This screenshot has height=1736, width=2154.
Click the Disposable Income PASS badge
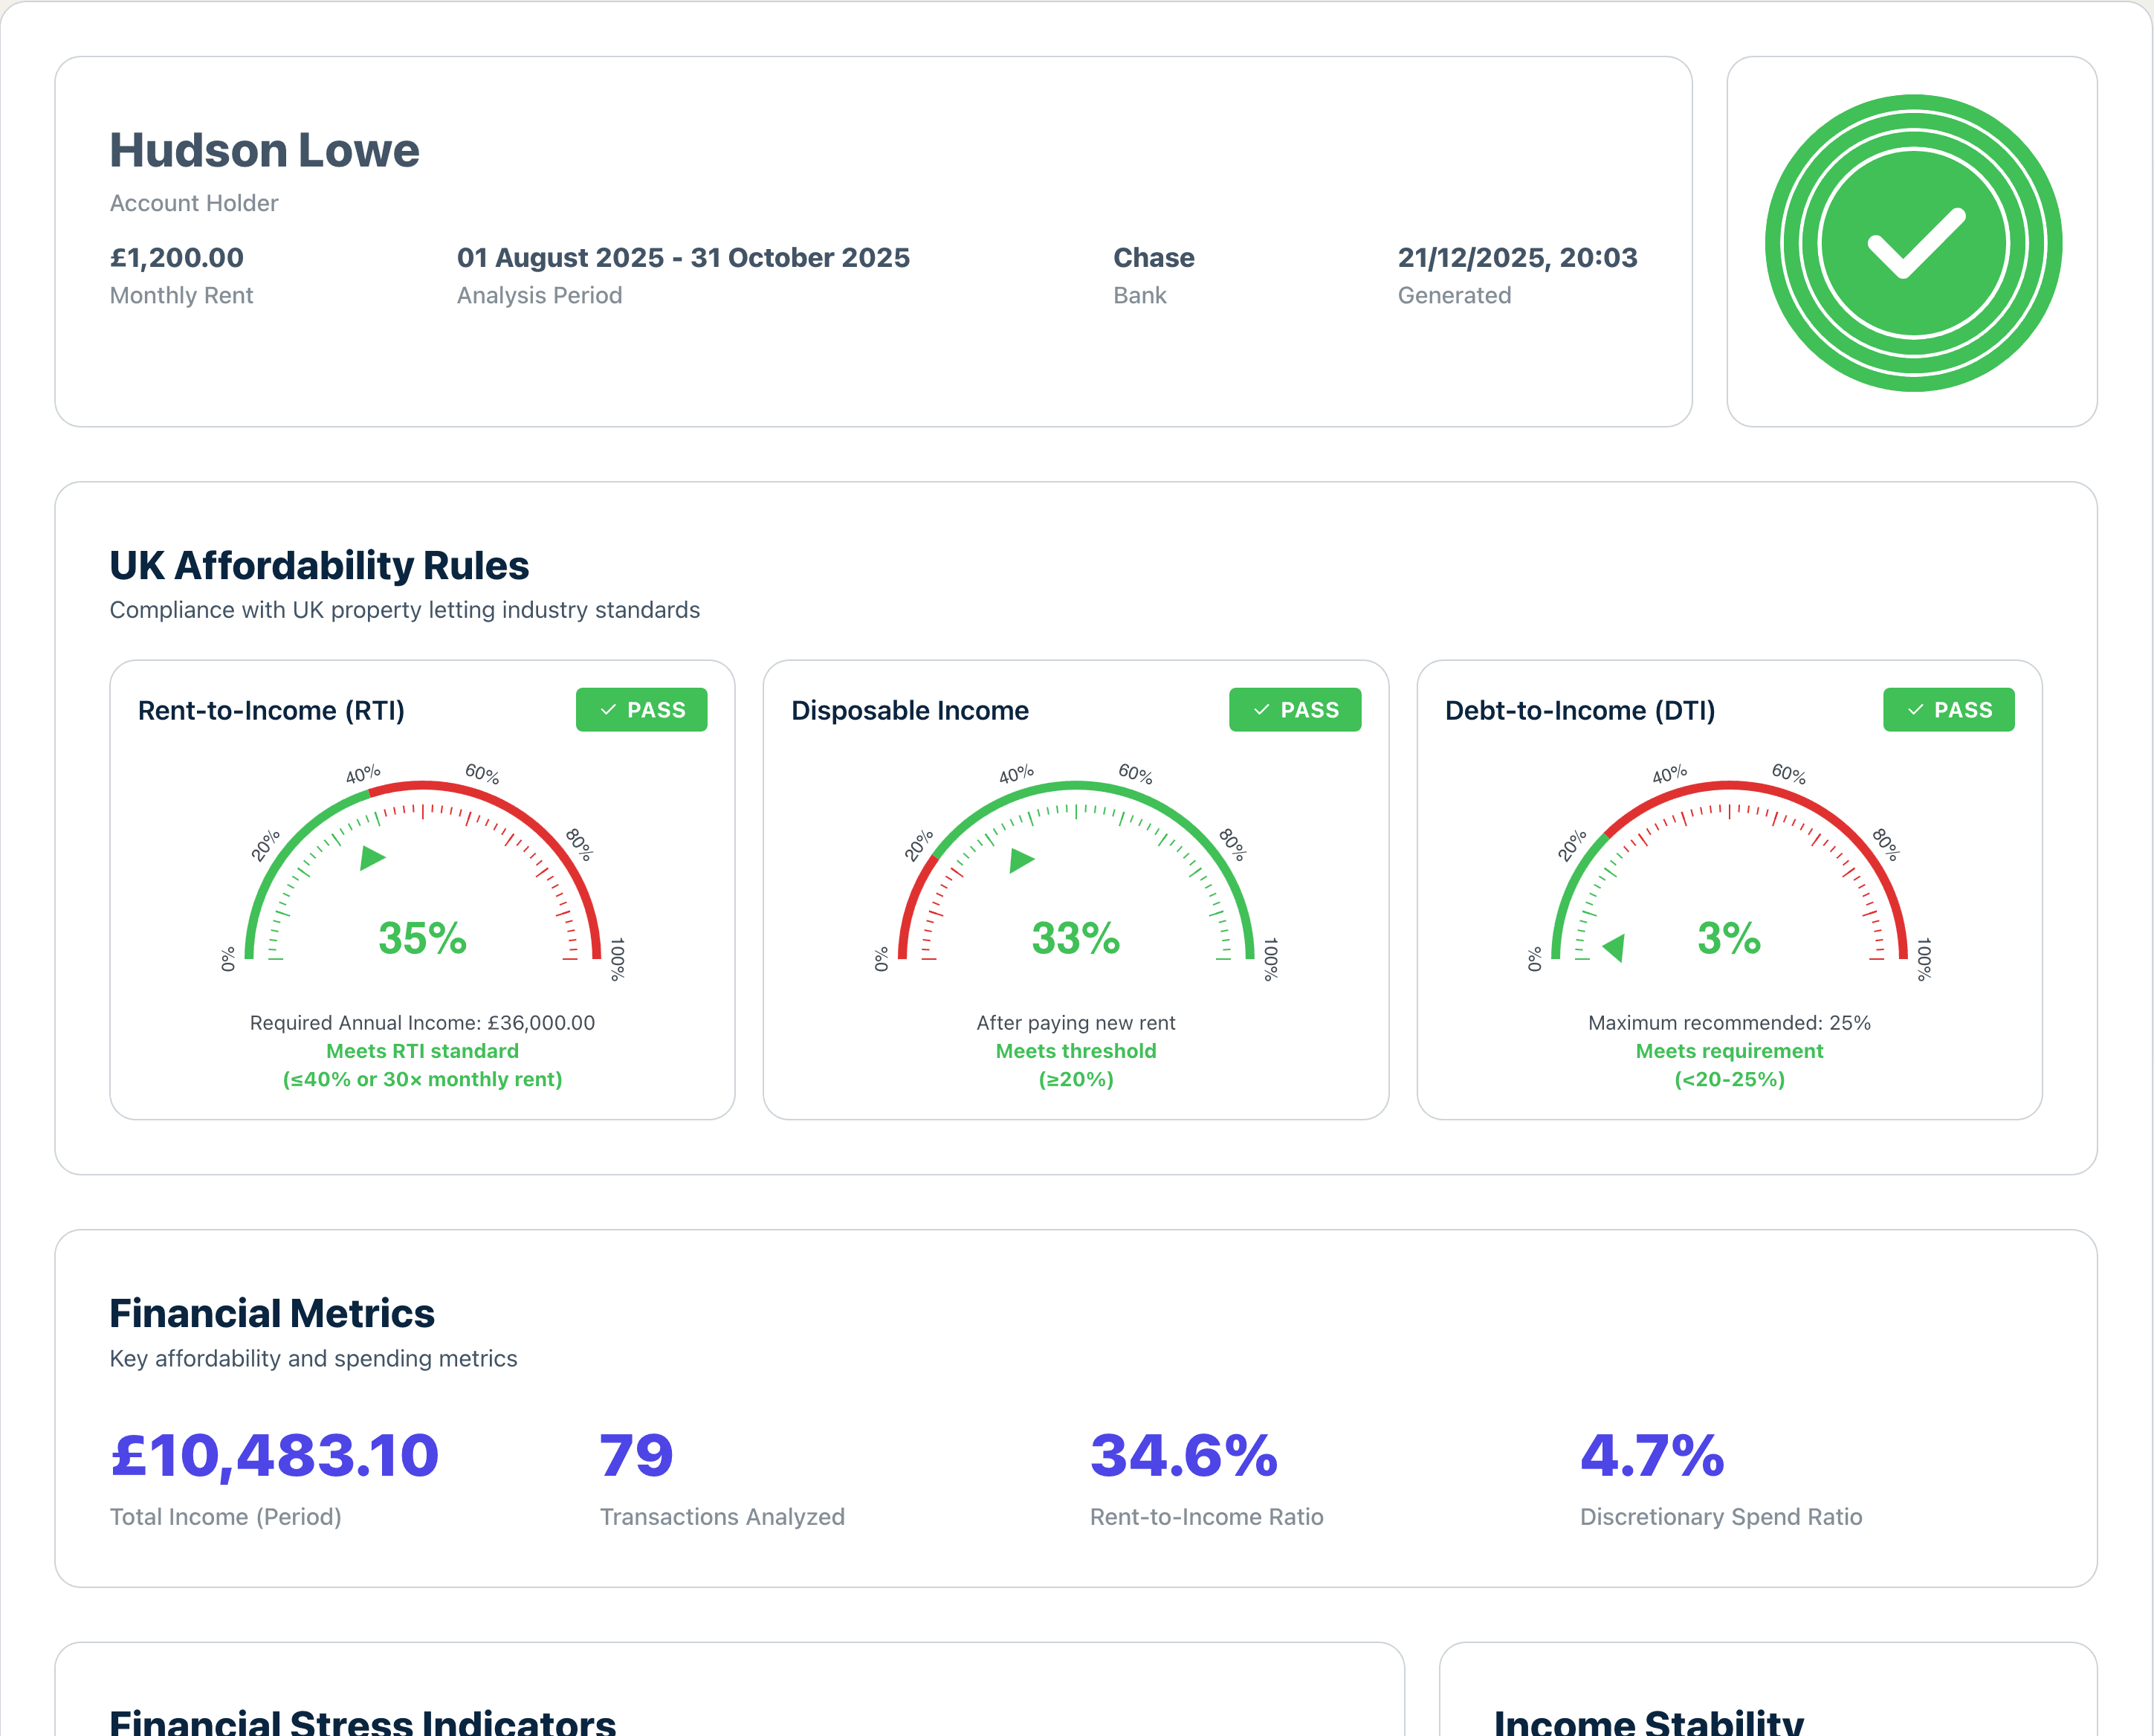tap(1294, 710)
